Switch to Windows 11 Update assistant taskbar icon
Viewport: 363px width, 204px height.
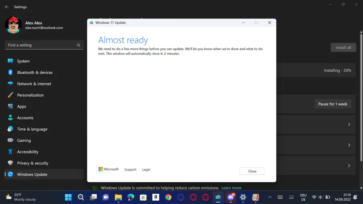[x=218, y=197]
